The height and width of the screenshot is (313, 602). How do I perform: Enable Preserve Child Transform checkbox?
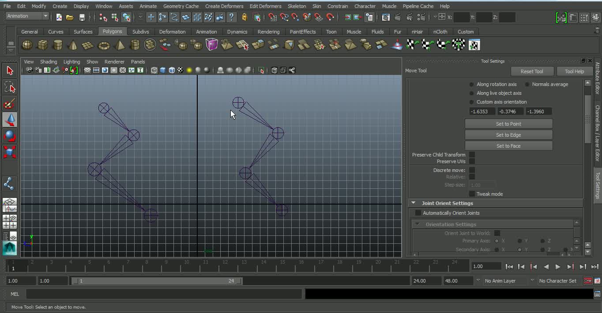click(x=472, y=155)
